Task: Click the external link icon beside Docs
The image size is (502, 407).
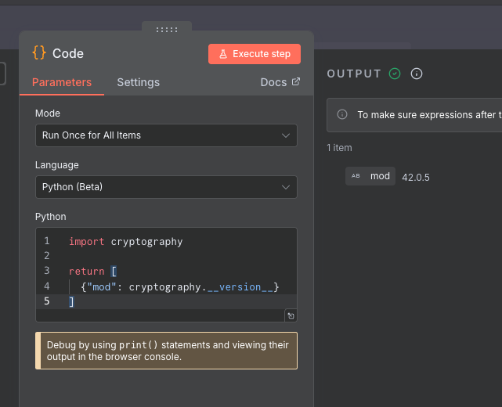Action: [296, 82]
